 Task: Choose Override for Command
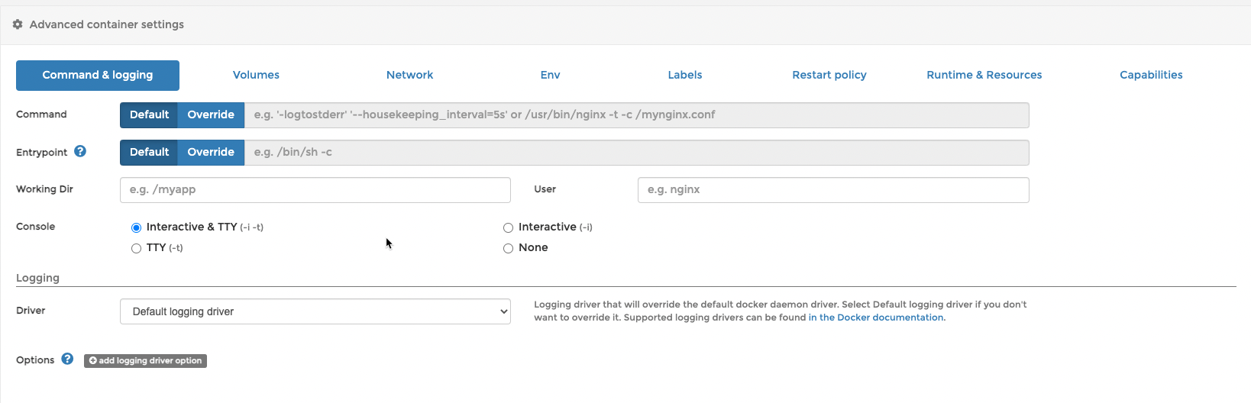pyautogui.click(x=211, y=114)
